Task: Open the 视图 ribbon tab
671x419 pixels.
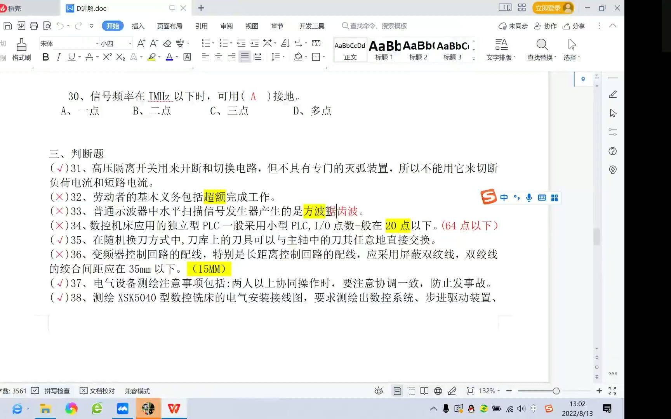Action: coord(252,26)
